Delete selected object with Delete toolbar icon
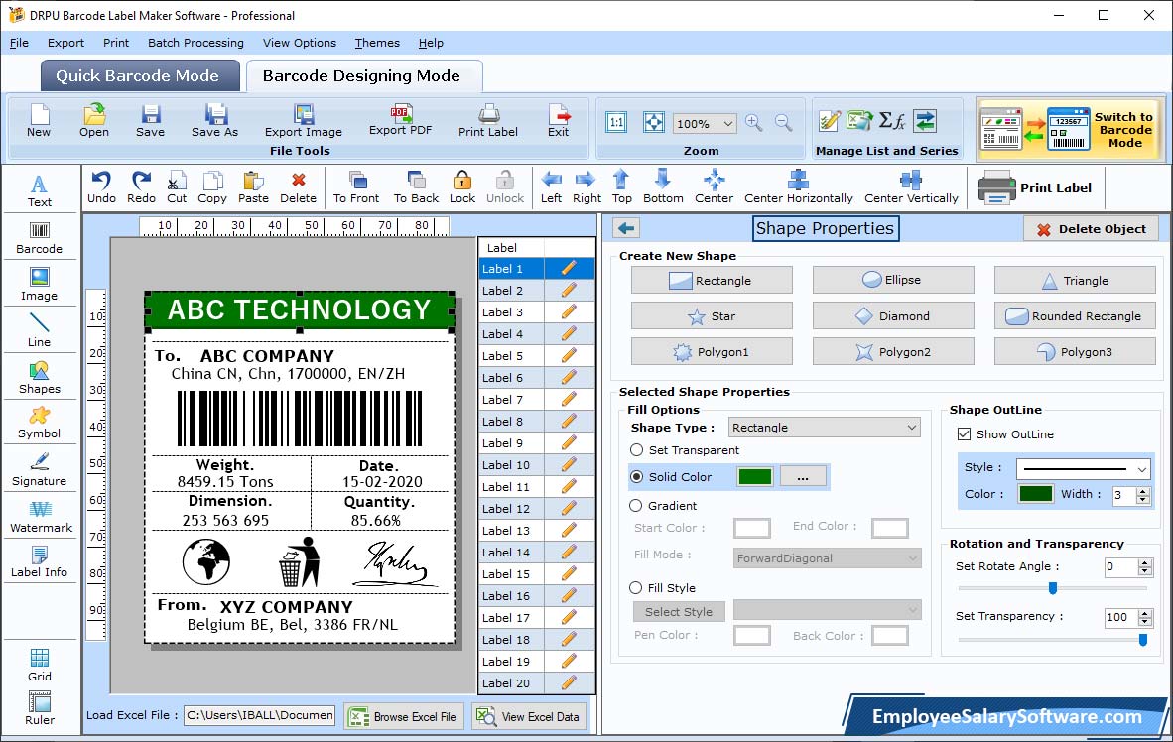This screenshot has width=1173, height=742. coord(298,187)
